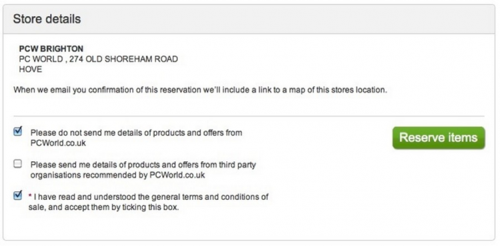The height and width of the screenshot is (246, 500).
Task: Click the red required asterisk
Action: point(30,195)
